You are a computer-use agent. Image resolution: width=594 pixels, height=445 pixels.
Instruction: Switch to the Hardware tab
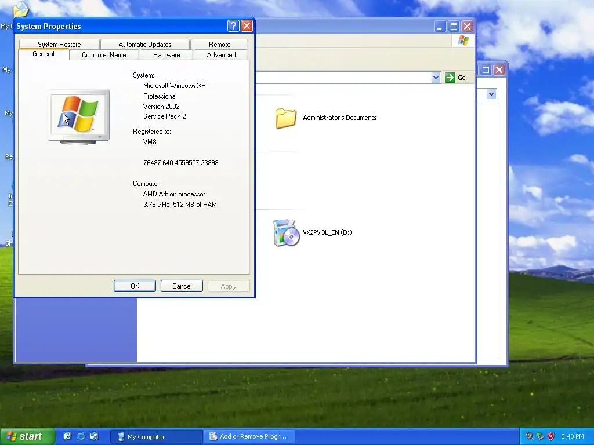(x=166, y=55)
